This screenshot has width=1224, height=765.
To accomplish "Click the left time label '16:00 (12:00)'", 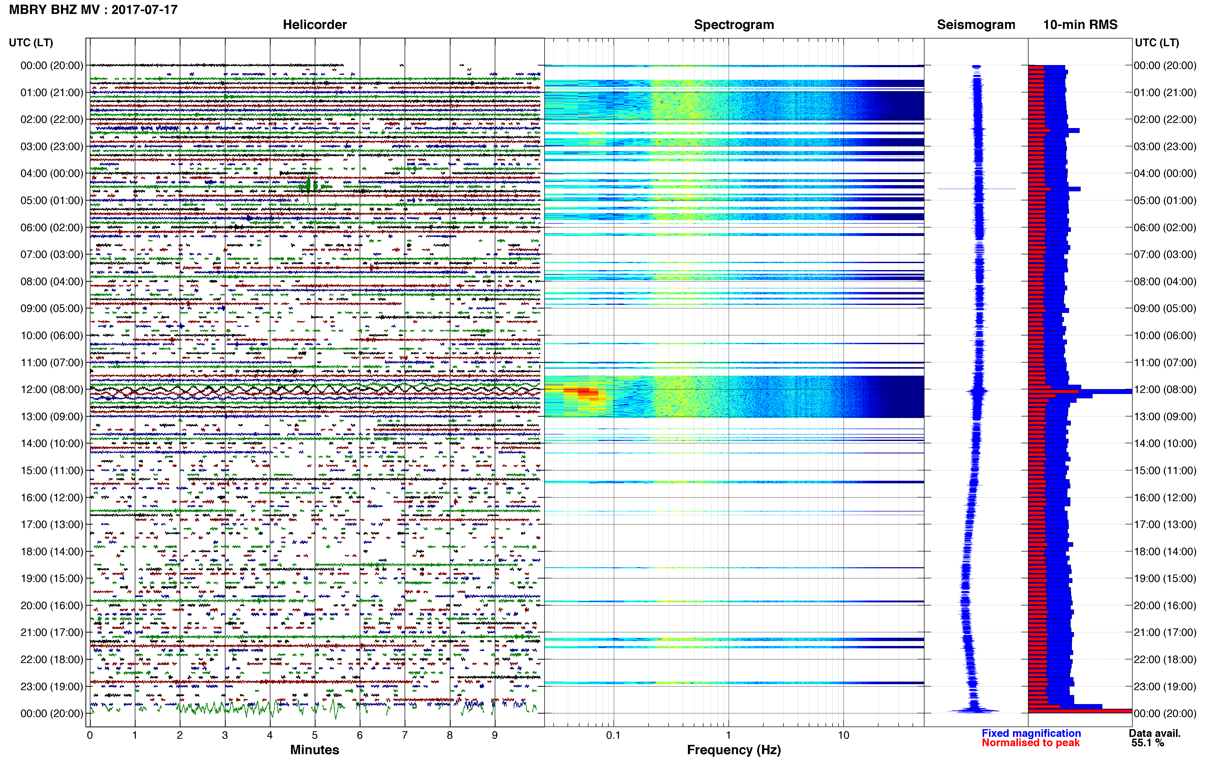I will [x=52, y=497].
